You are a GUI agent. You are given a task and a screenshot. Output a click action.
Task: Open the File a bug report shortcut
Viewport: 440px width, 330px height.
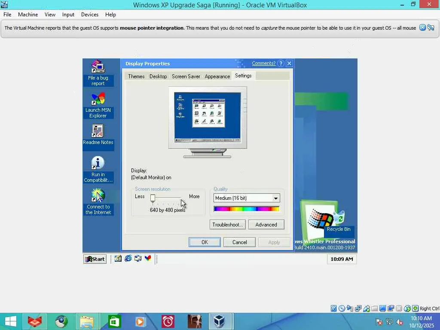98,73
